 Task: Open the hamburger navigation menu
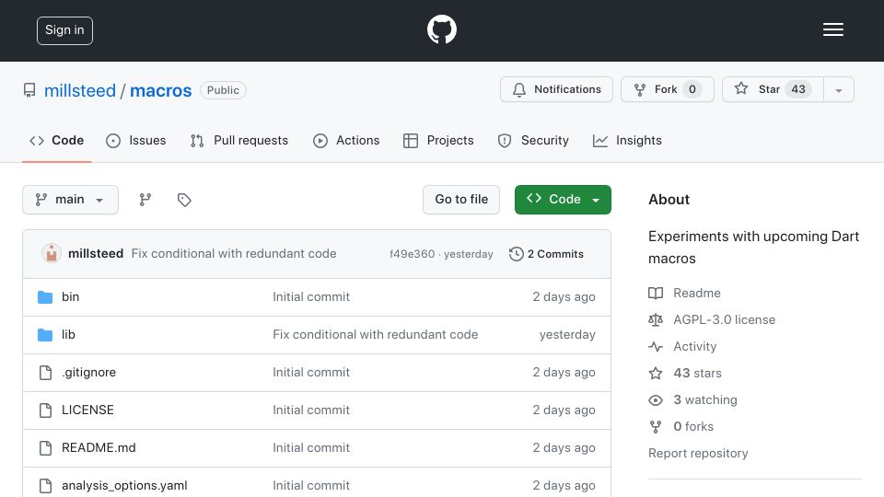(x=832, y=29)
